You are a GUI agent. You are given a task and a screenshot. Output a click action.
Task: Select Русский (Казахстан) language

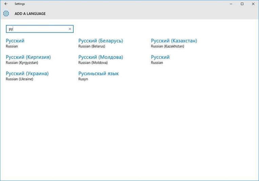174,41
